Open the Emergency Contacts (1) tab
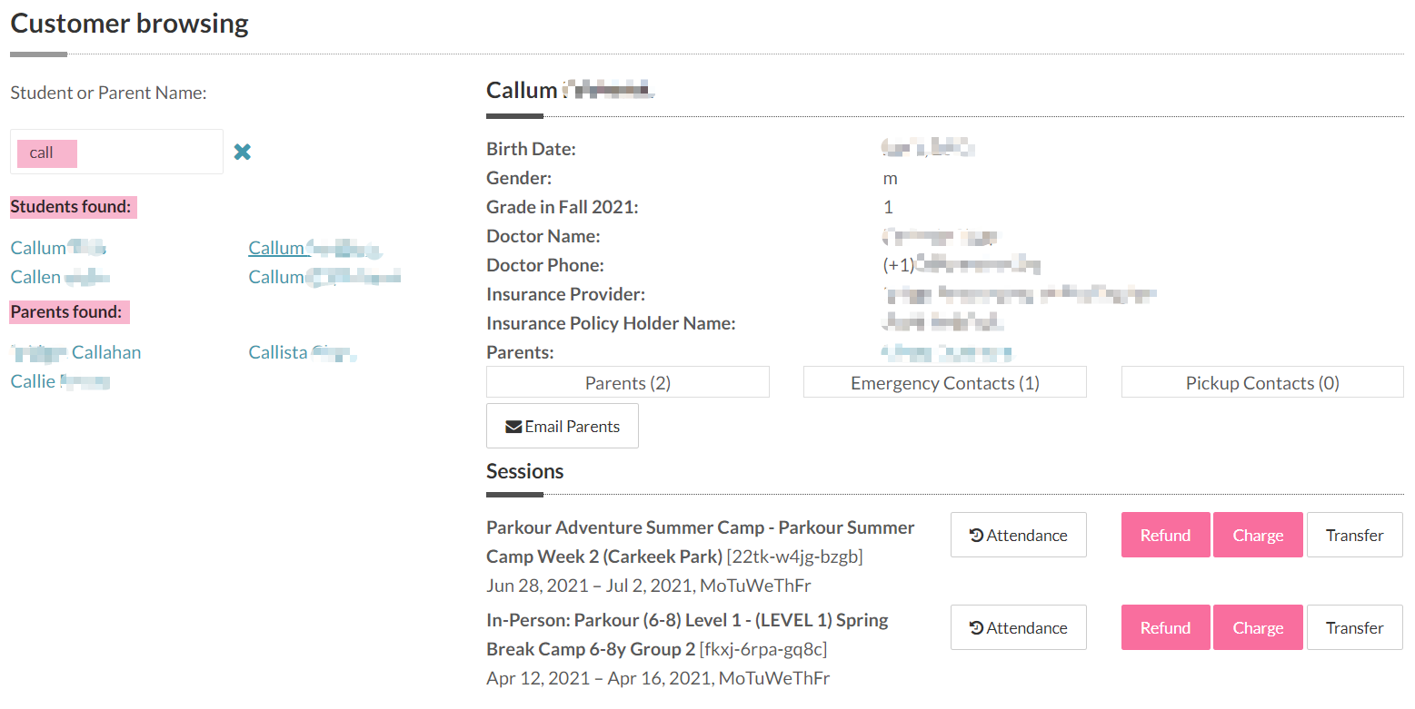This screenshot has height=709, width=1415. (x=944, y=383)
